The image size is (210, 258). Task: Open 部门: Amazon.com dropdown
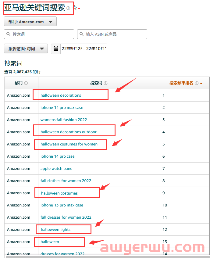click(x=30, y=21)
